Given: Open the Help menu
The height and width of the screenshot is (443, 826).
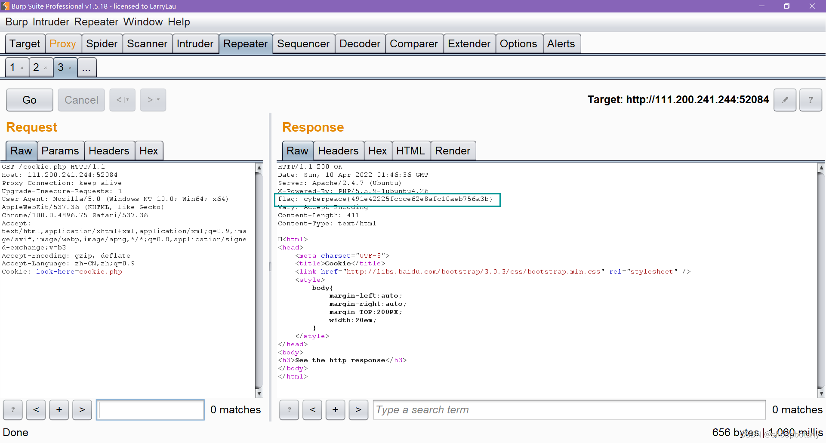Looking at the screenshot, I should 179,22.
